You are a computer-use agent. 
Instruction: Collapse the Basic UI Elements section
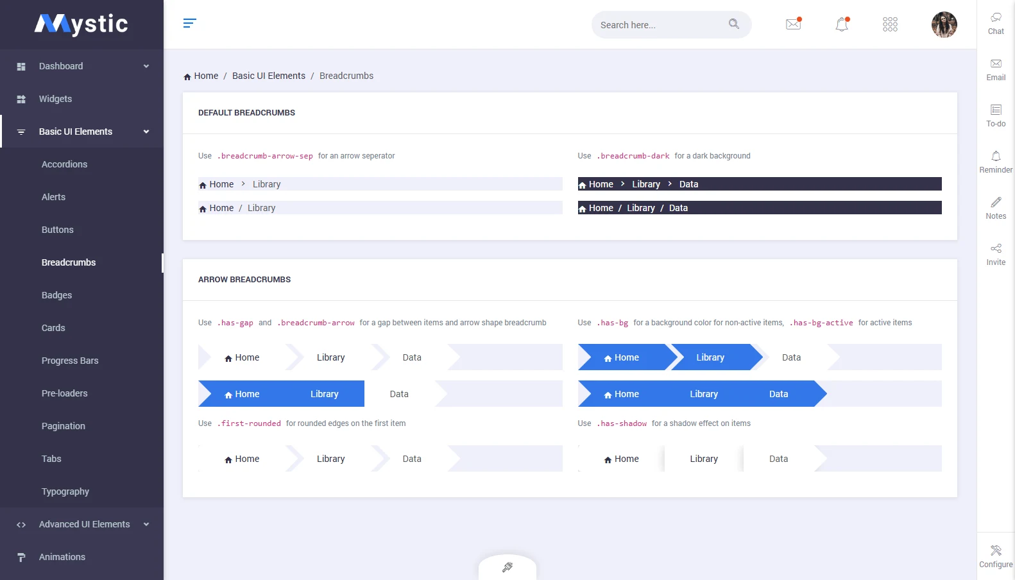tap(81, 132)
